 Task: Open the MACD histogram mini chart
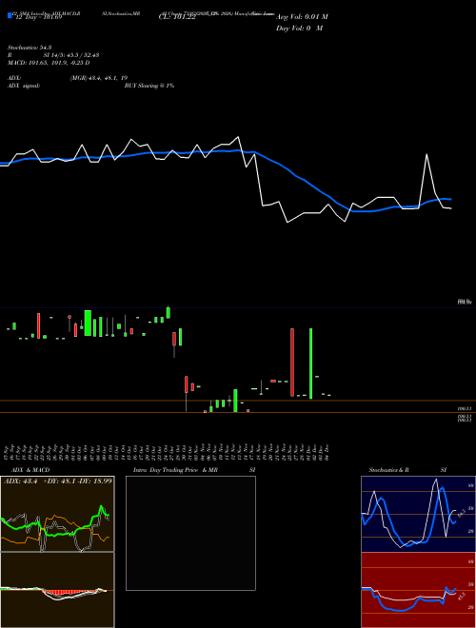pos(57,590)
